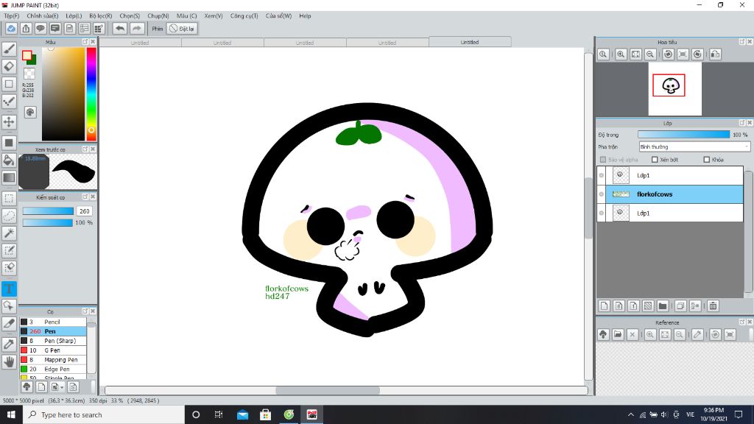Enable the Xén bớt checkbox

tap(655, 160)
